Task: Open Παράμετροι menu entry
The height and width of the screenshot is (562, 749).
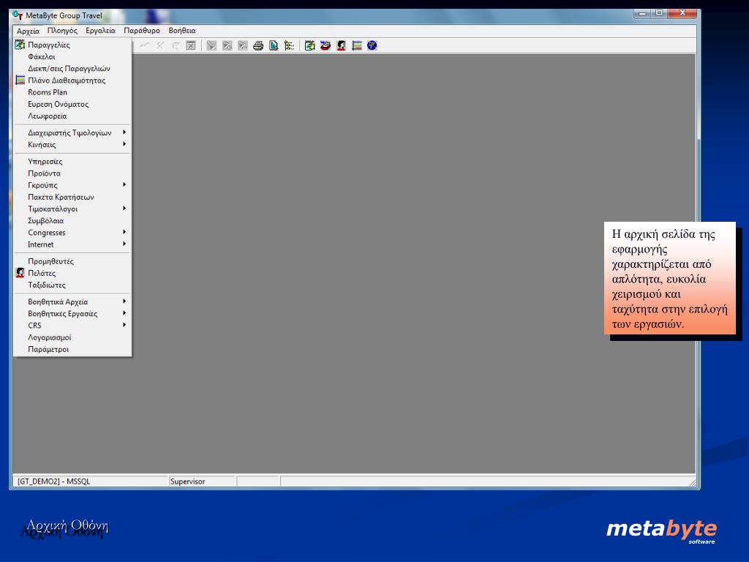Action: [x=72, y=349]
